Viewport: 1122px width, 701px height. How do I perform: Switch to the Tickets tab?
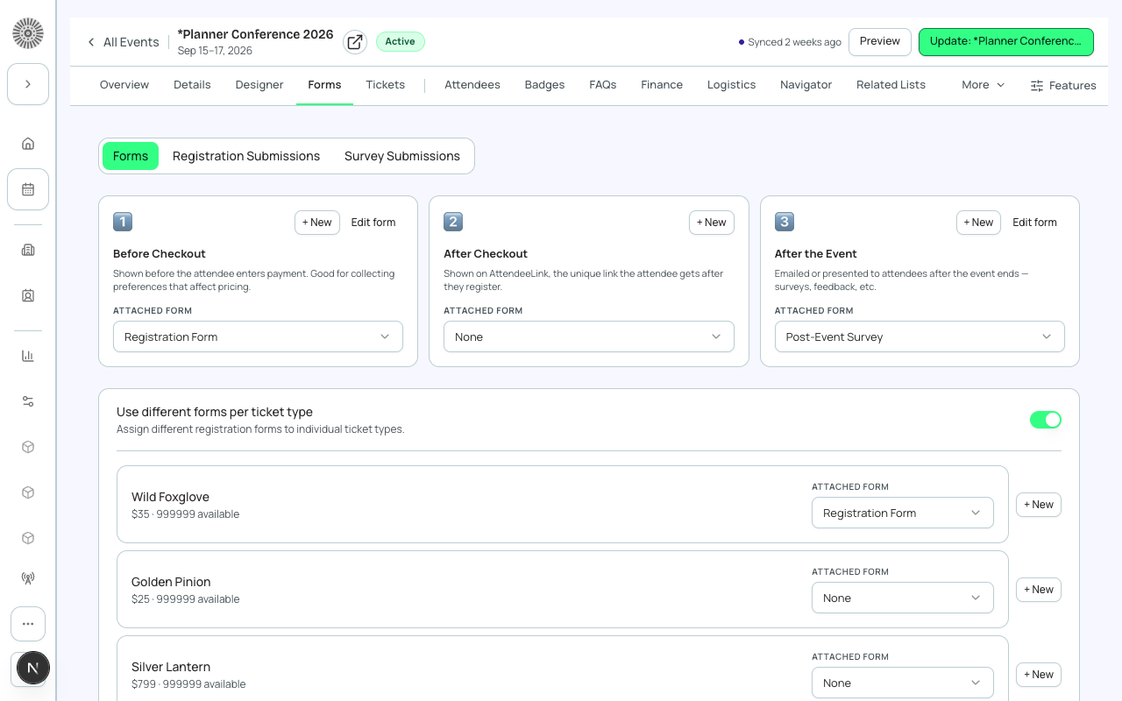pos(386,85)
